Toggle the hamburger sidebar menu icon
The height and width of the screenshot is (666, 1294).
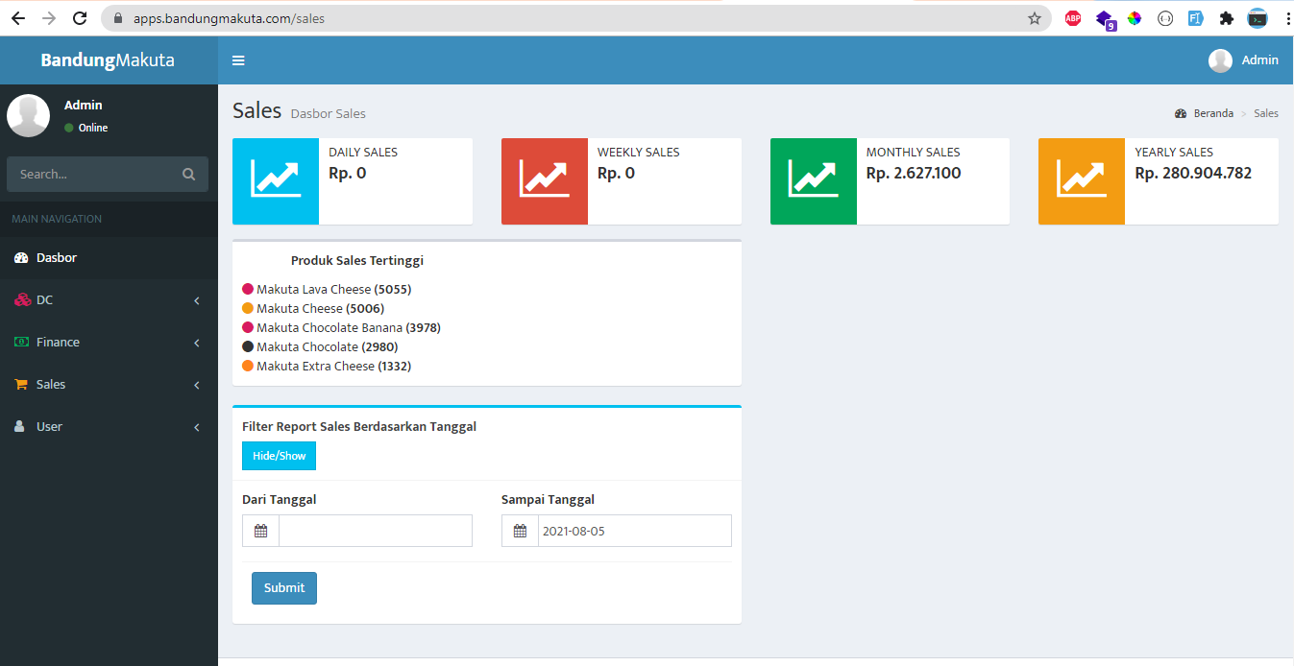click(x=238, y=60)
